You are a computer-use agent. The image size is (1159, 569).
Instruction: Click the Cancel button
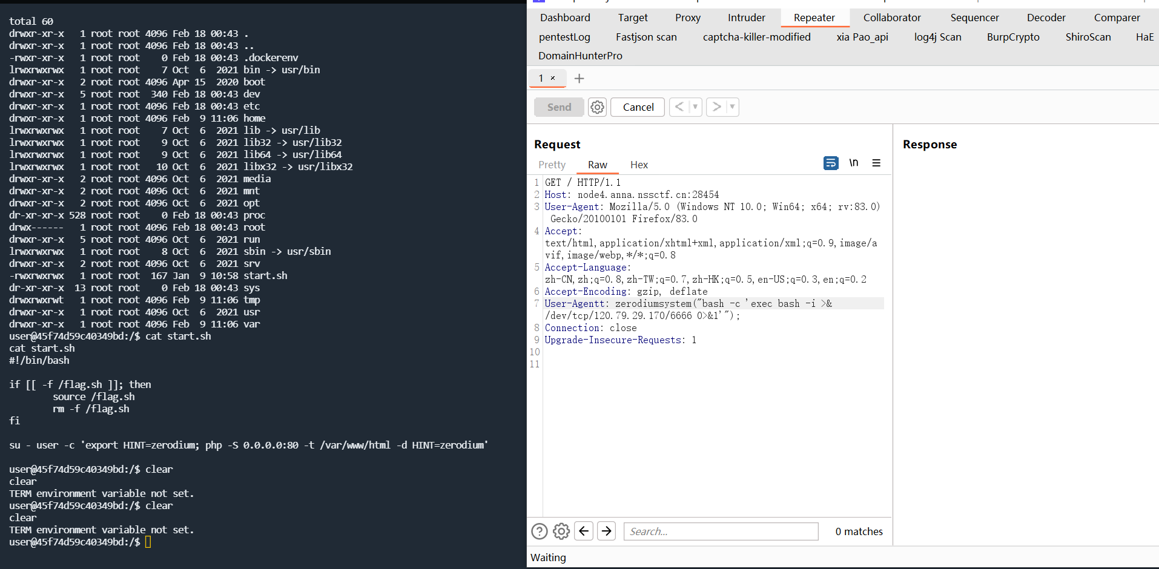pyautogui.click(x=638, y=107)
